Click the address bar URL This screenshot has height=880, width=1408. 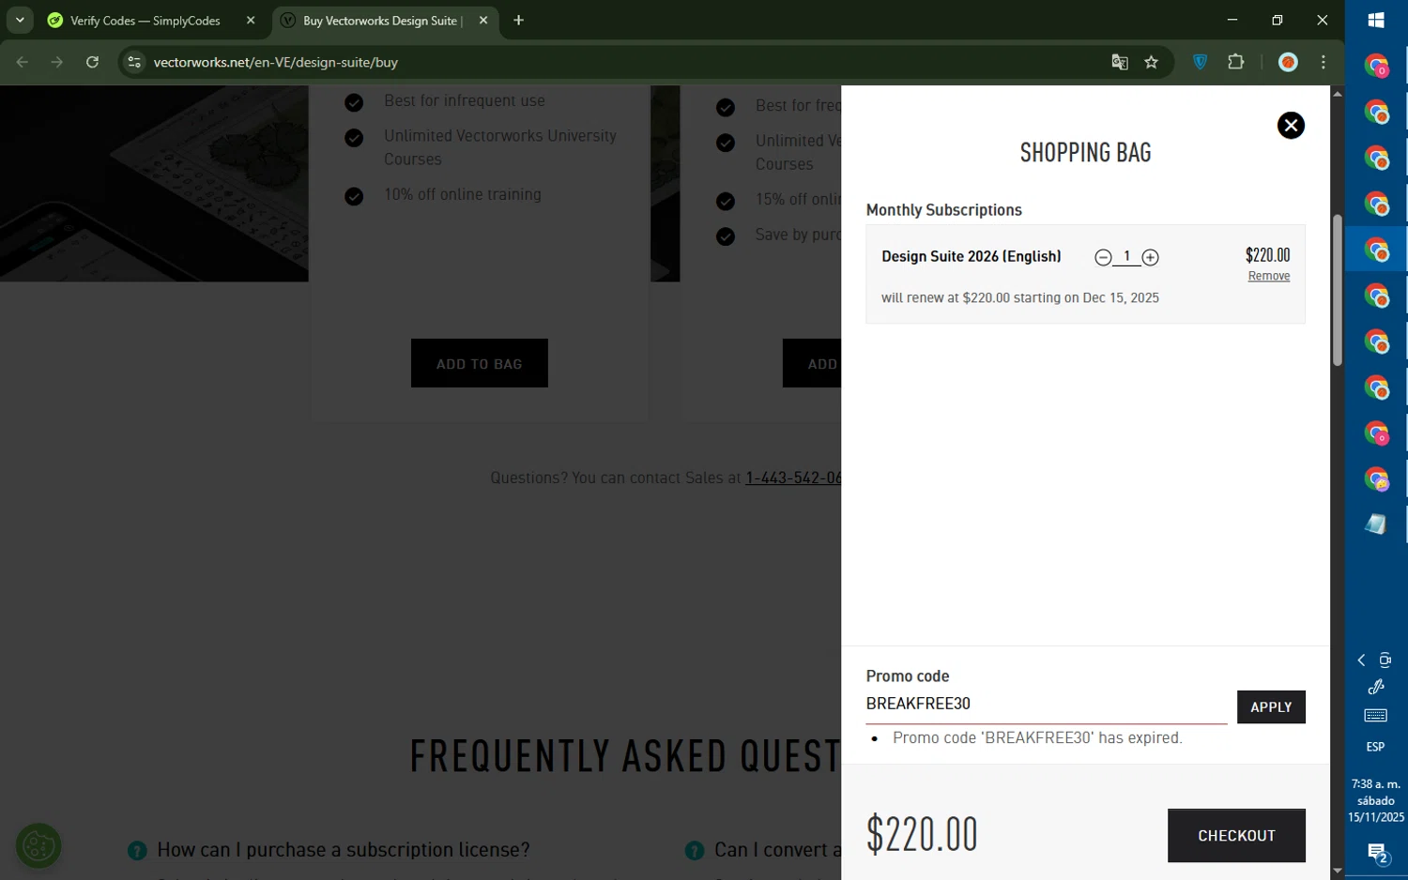click(x=276, y=62)
